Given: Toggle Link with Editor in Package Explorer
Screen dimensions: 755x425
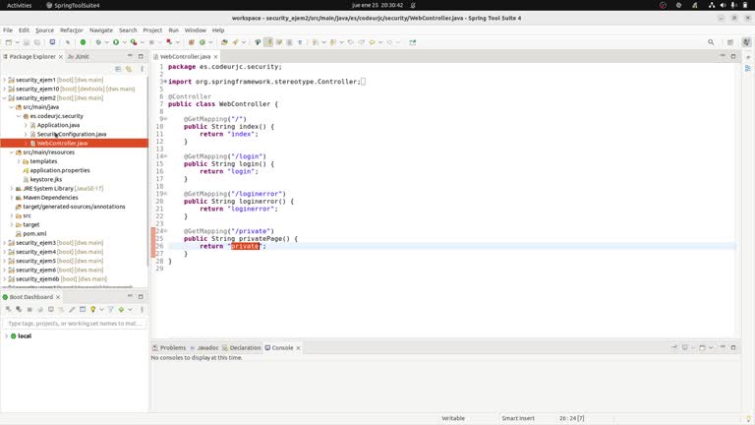Looking at the screenshot, I should [x=129, y=69].
